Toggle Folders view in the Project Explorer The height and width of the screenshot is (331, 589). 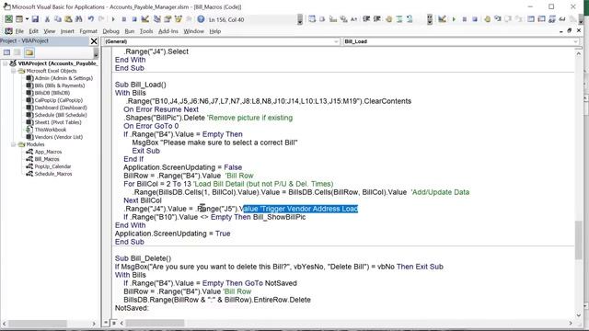(29, 52)
